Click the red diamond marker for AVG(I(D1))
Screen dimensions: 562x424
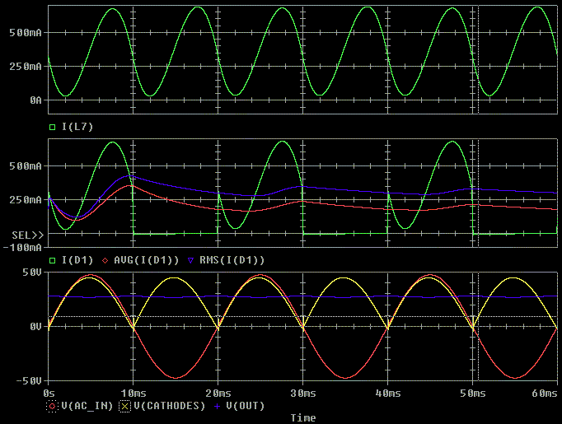[x=105, y=260]
